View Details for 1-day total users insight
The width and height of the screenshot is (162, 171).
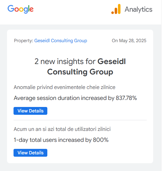[x=30, y=153]
